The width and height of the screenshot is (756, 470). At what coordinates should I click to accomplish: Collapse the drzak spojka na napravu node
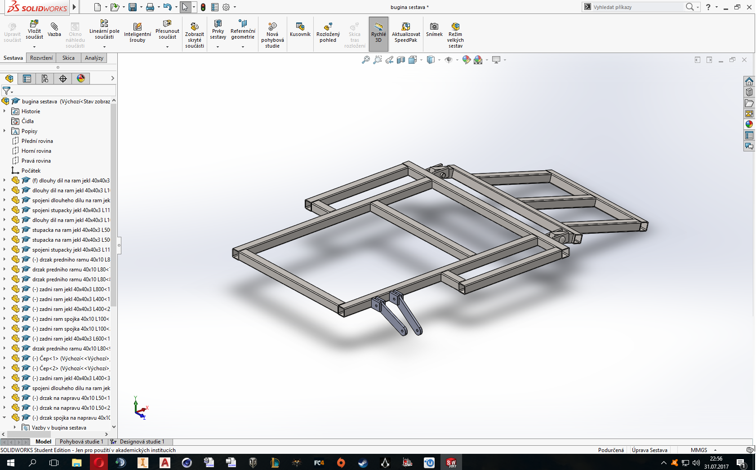4,417
